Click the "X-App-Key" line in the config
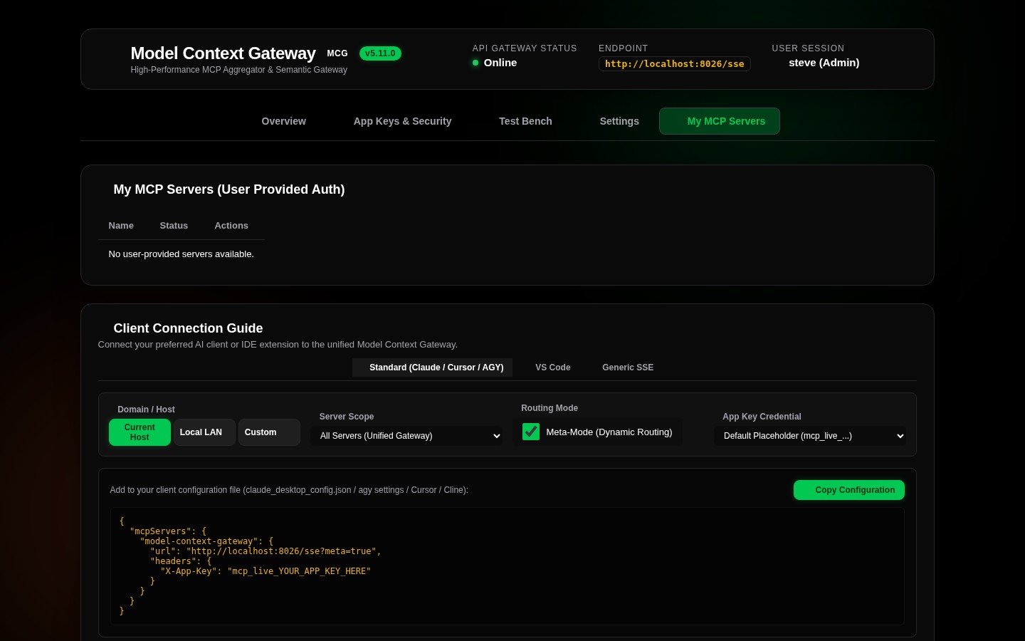Image resolution: width=1025 pixels, height=641 pixels. coord(266,571)
